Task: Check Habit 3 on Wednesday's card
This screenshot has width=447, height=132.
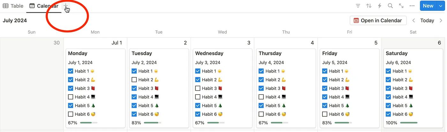Action: [x=198, y=88]
